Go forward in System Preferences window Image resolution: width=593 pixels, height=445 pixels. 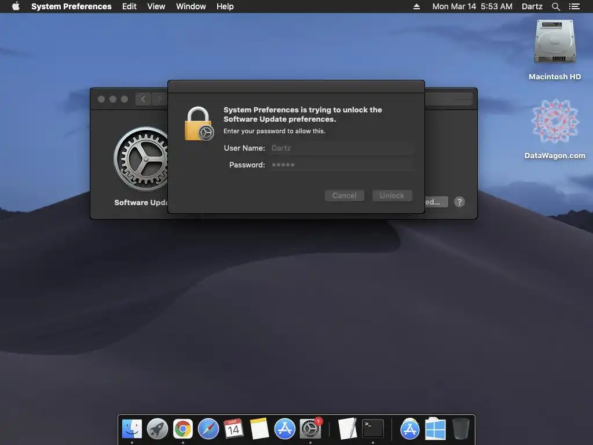[x=159, y=99]
